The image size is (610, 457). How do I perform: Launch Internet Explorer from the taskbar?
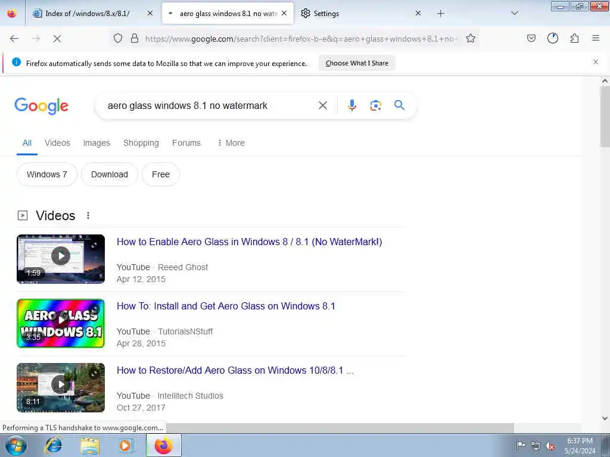(x=53, y=445)
